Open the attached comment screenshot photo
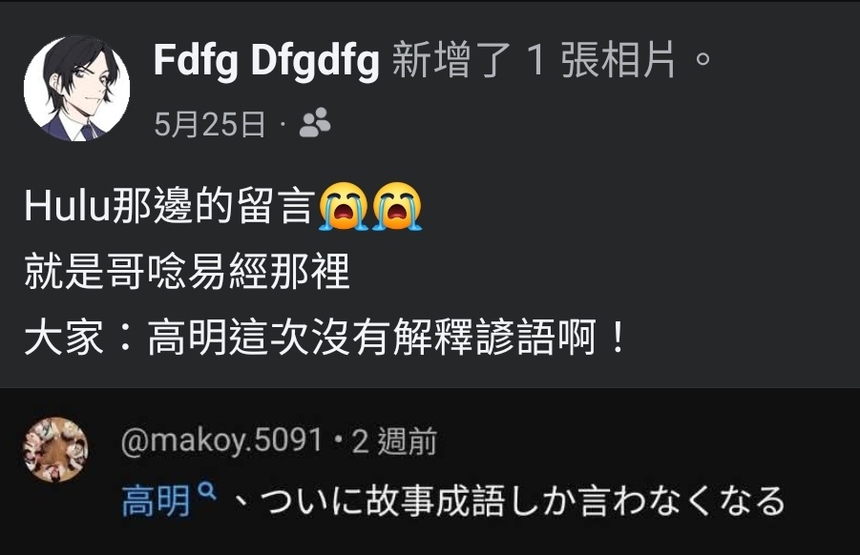860x555 pixels. (430, 471)
